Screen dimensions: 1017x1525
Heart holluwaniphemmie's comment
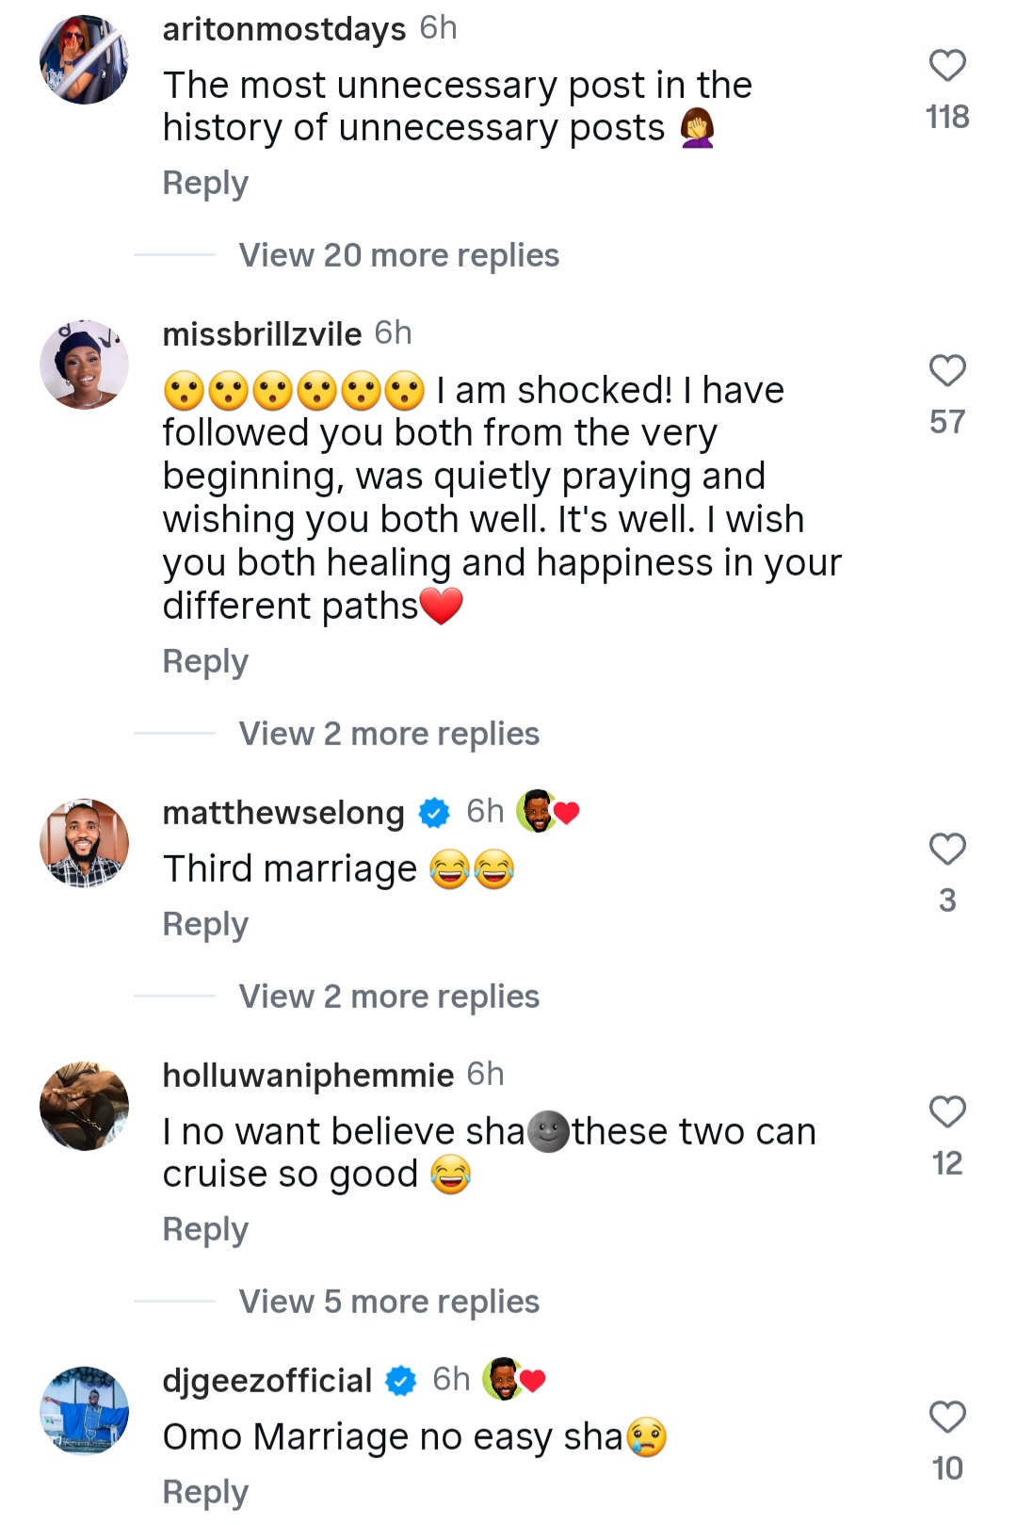click(946, 1112)
